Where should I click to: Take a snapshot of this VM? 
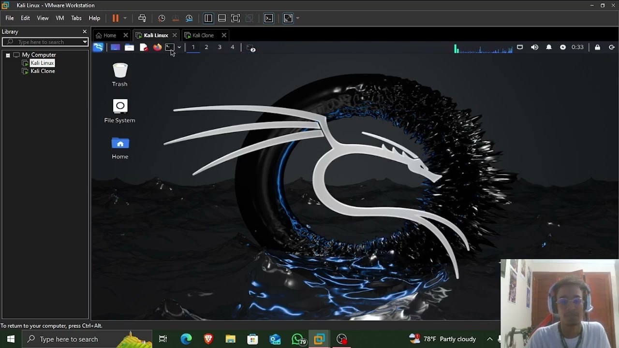click(162, 18)
